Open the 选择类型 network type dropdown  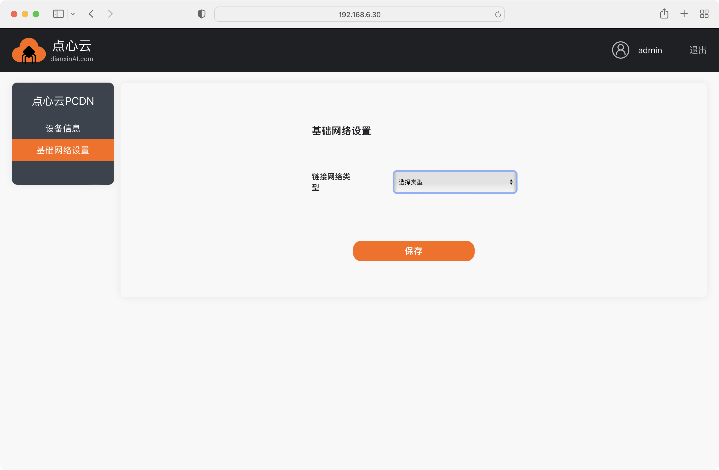[x=455, y=182]
